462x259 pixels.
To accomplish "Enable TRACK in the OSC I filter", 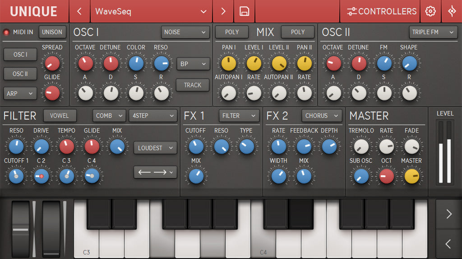I will (x=193, y=85).
